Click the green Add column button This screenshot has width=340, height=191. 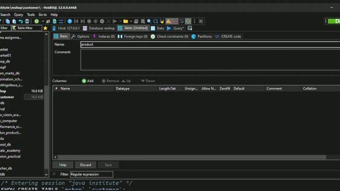(x=88, y=81)
